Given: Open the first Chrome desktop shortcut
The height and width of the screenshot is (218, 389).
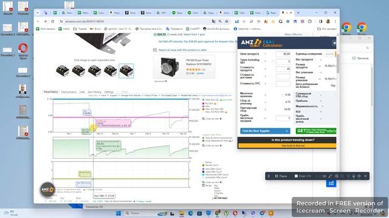Looking at the screenshot, I should 346,28.
